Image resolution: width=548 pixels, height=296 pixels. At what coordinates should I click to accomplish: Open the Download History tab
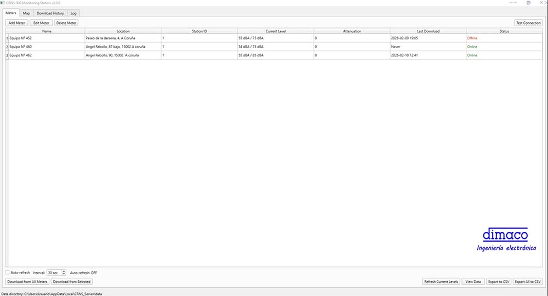point(50,13)
